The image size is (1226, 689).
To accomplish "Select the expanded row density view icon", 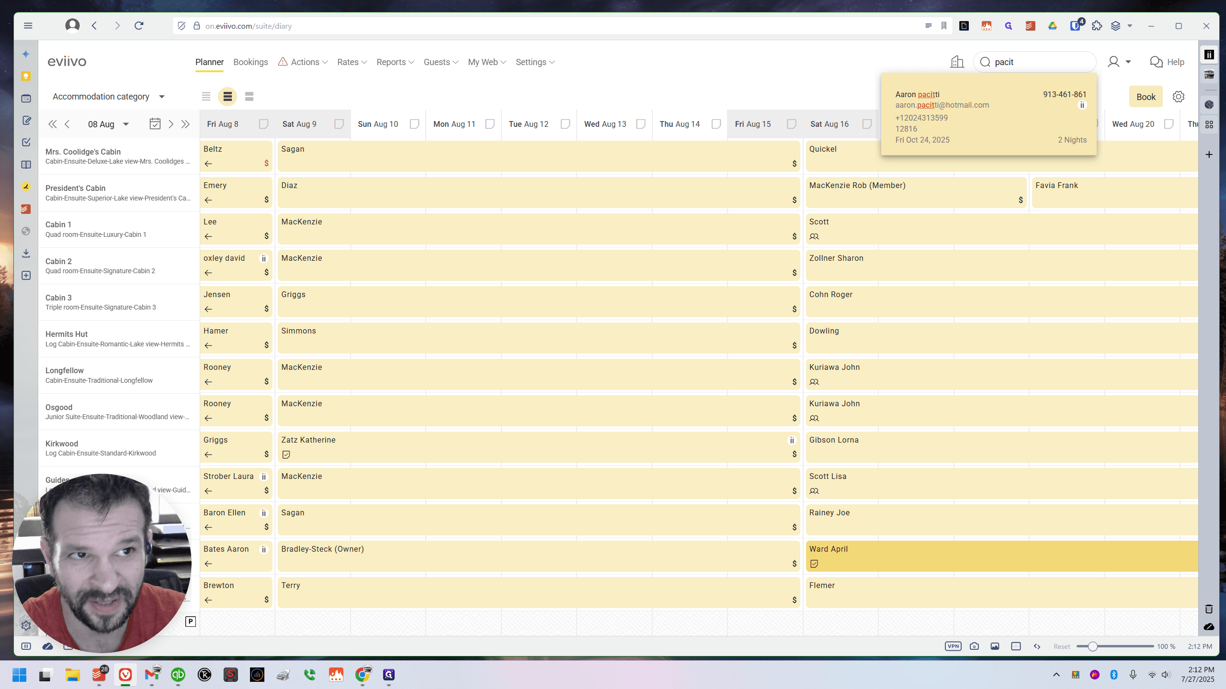I will (x=249, y=97).
